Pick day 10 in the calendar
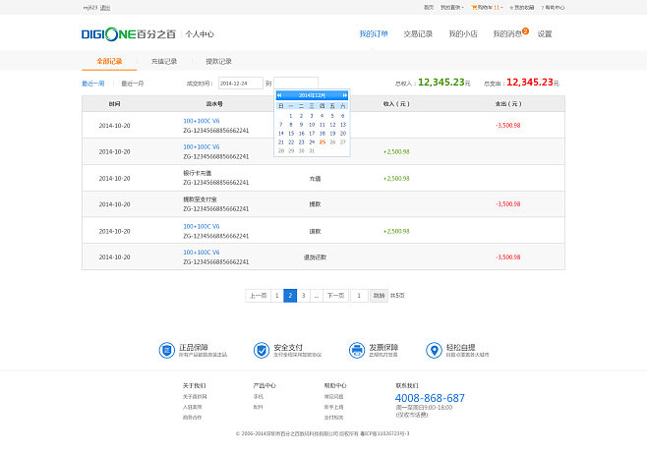This screenshot has width=647, height=453. pyautogui.click(x=312, y=125)
